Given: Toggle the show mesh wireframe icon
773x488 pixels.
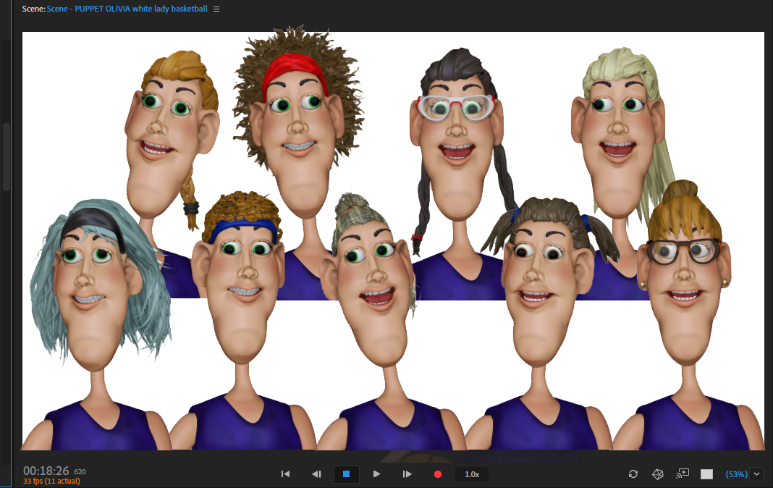Looking at the screenshot, I should [x=658, y=474].
